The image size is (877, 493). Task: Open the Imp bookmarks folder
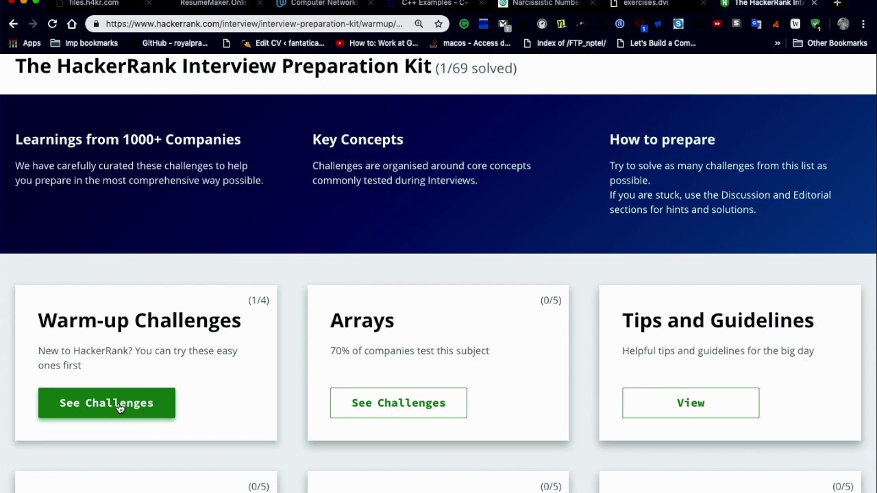tap(84, 43)
